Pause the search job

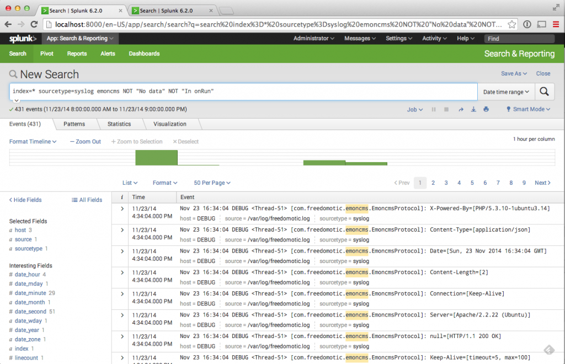click(434, 110)
